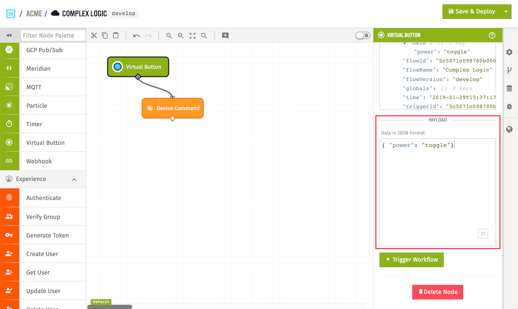Toggle the debug switch in canvas toolbar
Image resolution: width=518 pixels, height=309 pixels.
coord(363,35)
